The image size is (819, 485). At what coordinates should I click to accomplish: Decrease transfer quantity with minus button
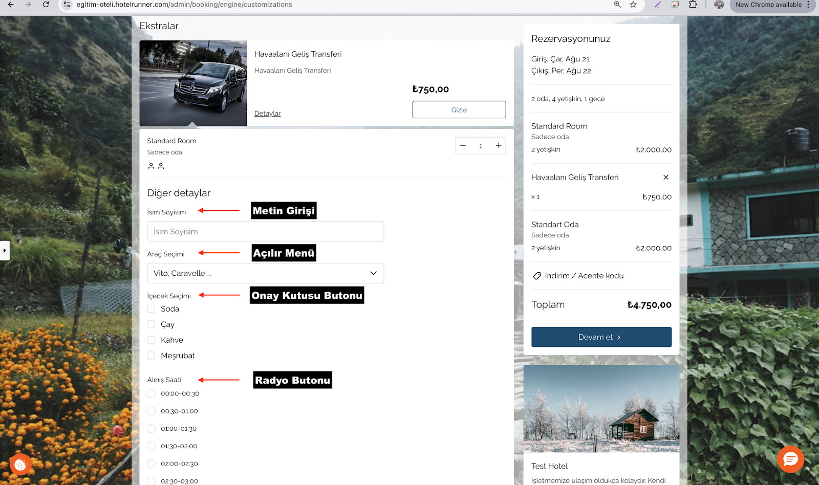click(x=463, y=146)
